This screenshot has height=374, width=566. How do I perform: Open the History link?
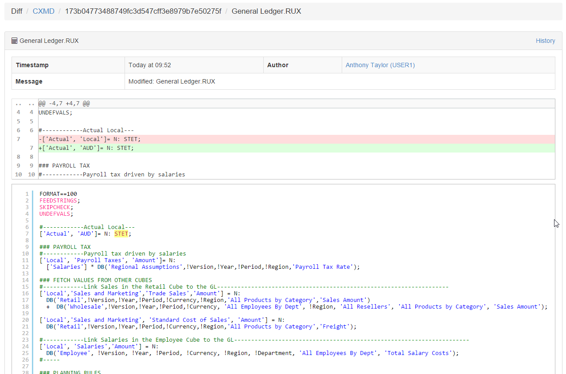pyautogui.click(x=545, y=41)
